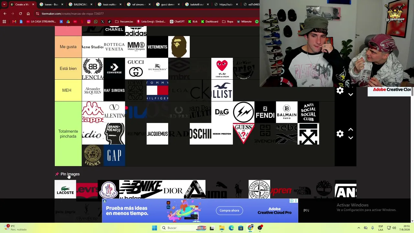This screenshot has width=414, height=233.
Task: Switch to the raf simons search tab
Action: coord(138,5)
